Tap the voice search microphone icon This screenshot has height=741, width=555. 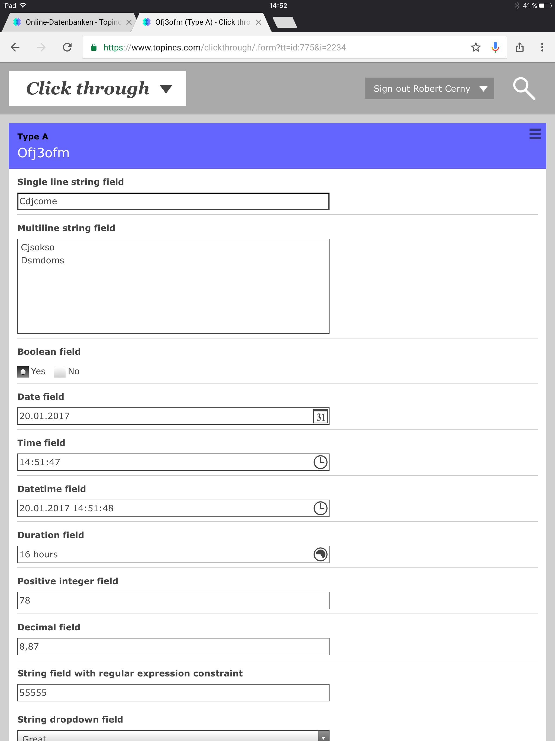[495, 47]
